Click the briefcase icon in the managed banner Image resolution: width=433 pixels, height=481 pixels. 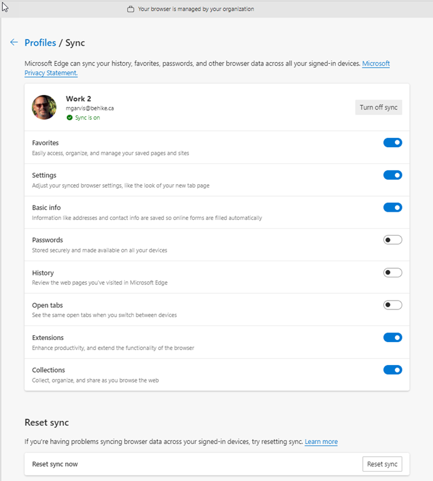(131, 9)
